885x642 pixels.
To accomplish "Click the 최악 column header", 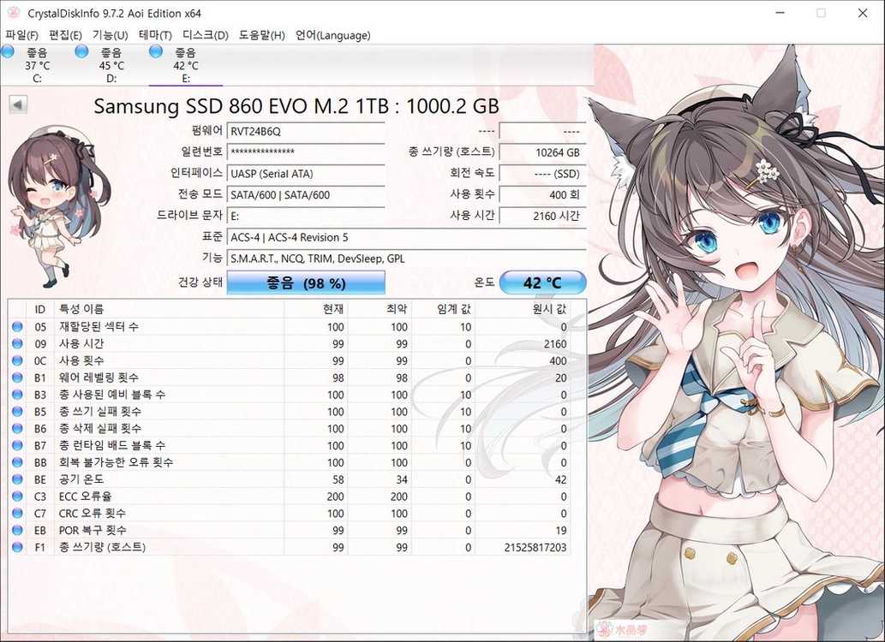I will tap(380, 309).
